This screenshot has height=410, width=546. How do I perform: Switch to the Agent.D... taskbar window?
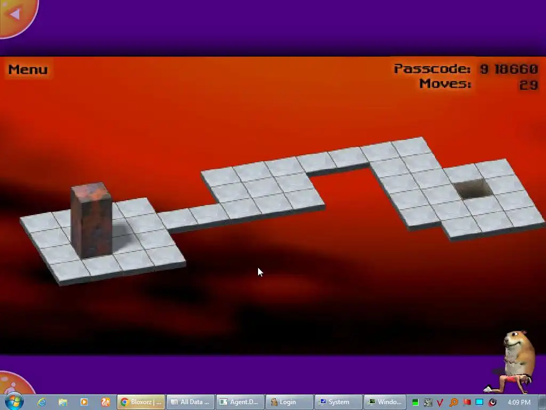coord(240,402)
